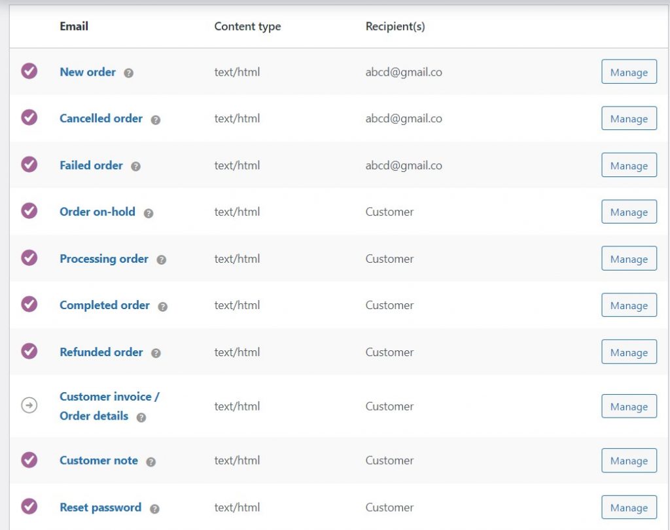Open the New order email settings link

coord(88,72)
